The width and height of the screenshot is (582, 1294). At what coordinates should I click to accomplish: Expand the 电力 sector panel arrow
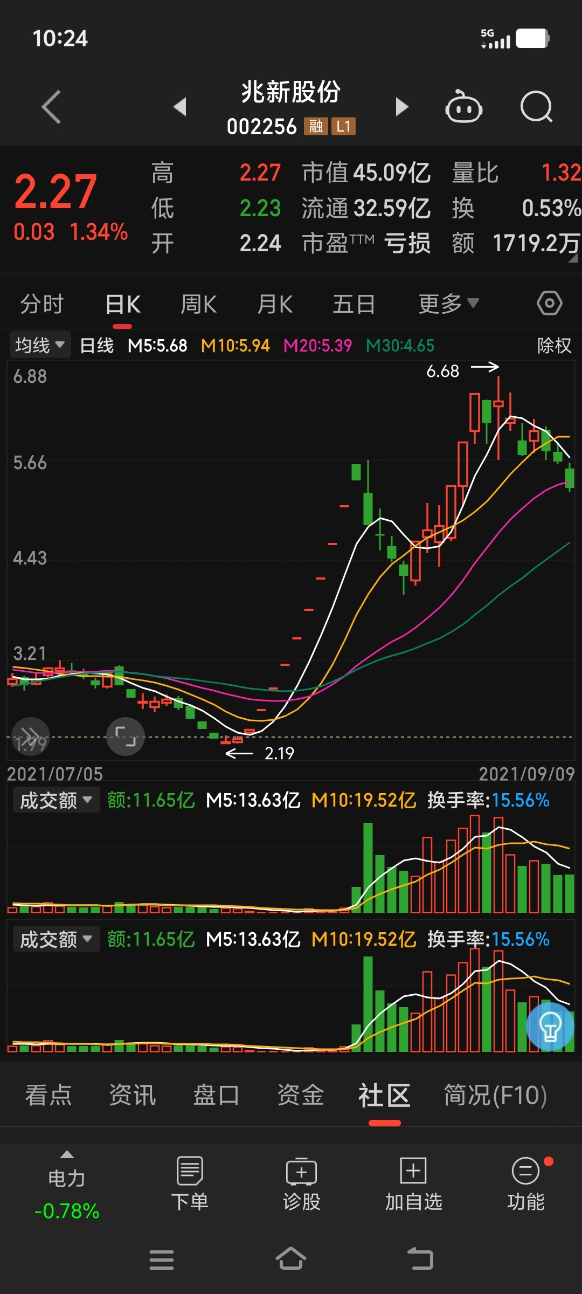pyautogui.click(x=67, y=1154)
